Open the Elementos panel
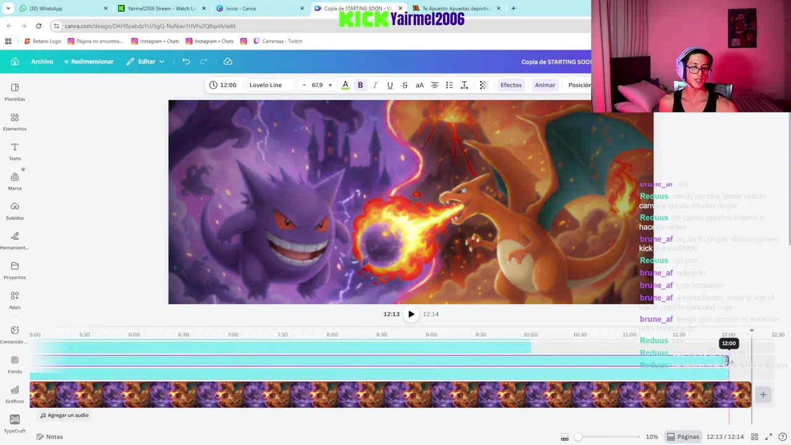791x445 pixels. 15,122
